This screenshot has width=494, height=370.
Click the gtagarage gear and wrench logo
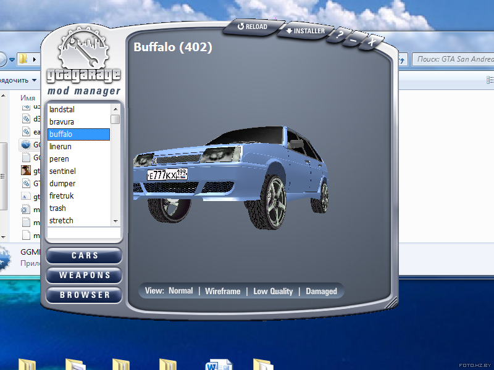click(83, 48)
